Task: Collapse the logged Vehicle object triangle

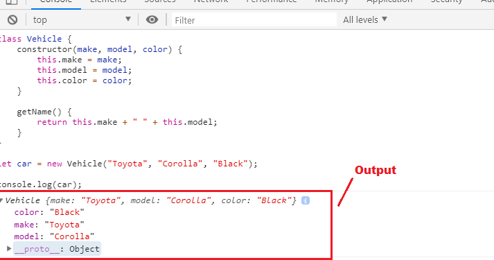Action: pos(1,200)
